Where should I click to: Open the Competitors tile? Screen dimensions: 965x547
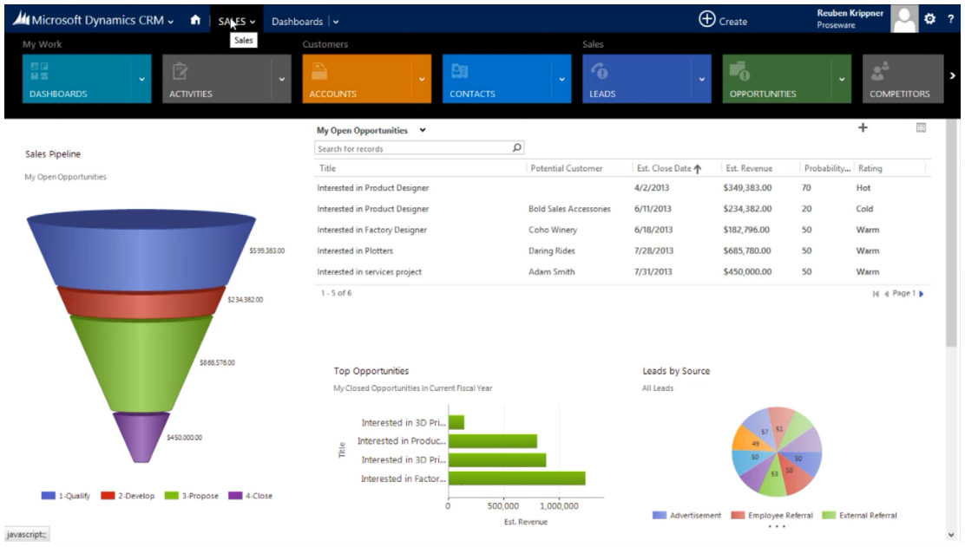click(903, 79)
